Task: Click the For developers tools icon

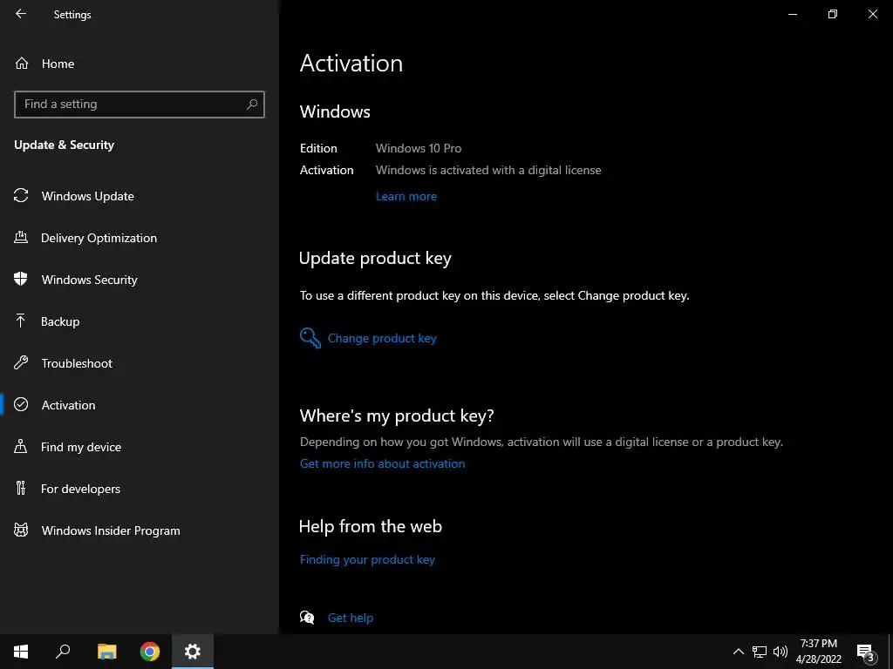Action: tap(21, 488)
